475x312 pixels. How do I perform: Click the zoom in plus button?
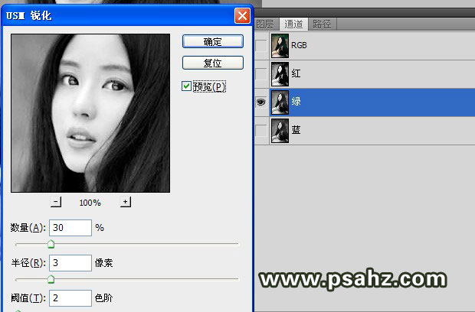click(x=126, y=202)
